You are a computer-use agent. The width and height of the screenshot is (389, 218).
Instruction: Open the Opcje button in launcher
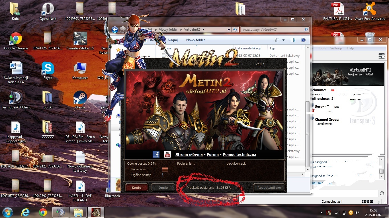[163, 188]
